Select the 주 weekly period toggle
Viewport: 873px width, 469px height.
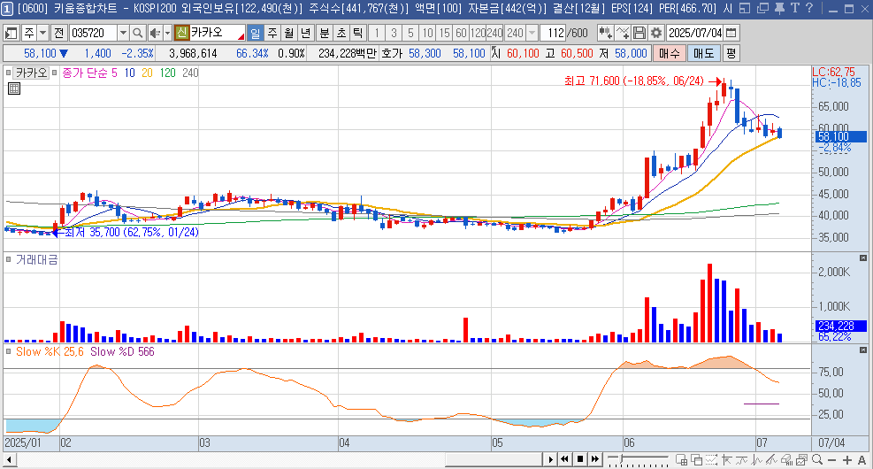click(x=272, y=33)
